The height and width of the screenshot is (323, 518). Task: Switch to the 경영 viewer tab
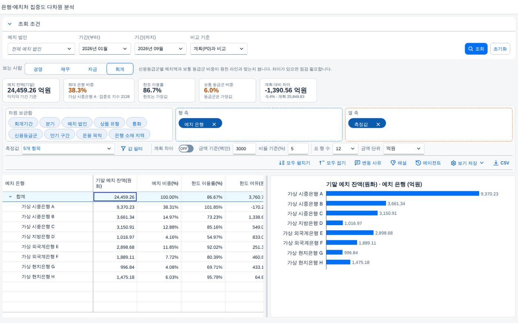38,69
